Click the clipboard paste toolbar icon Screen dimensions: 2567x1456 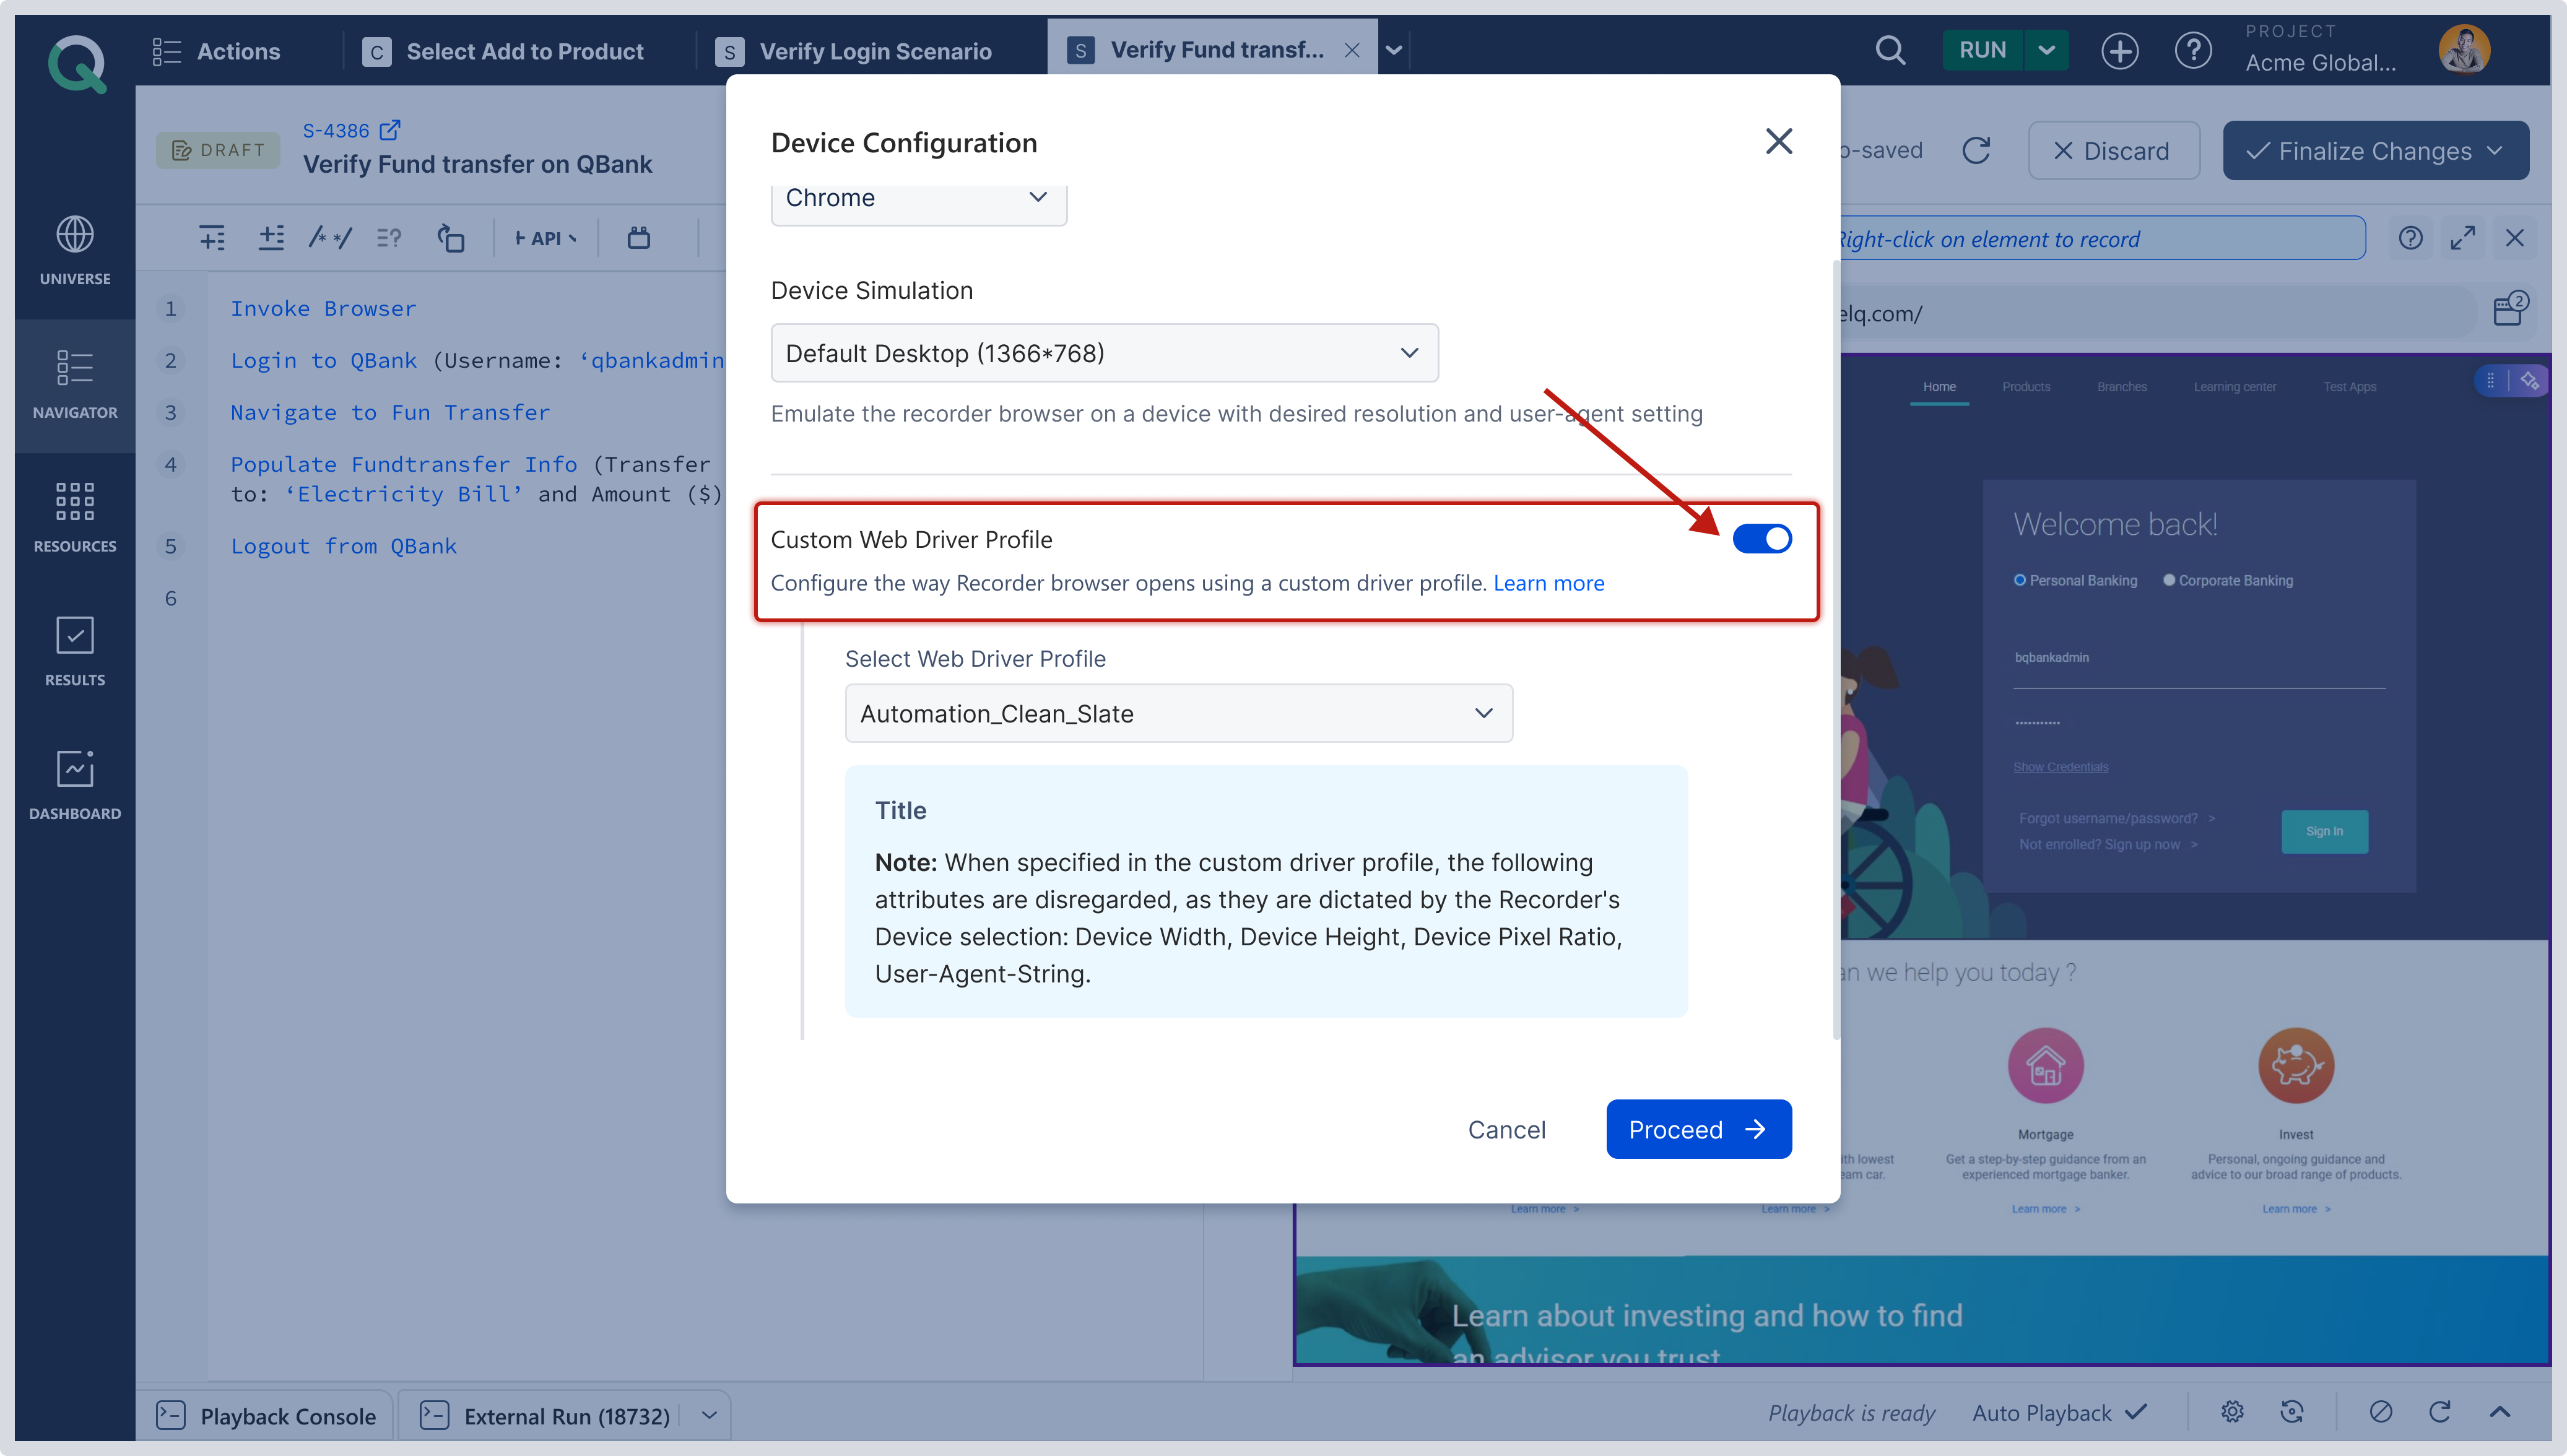638,238
